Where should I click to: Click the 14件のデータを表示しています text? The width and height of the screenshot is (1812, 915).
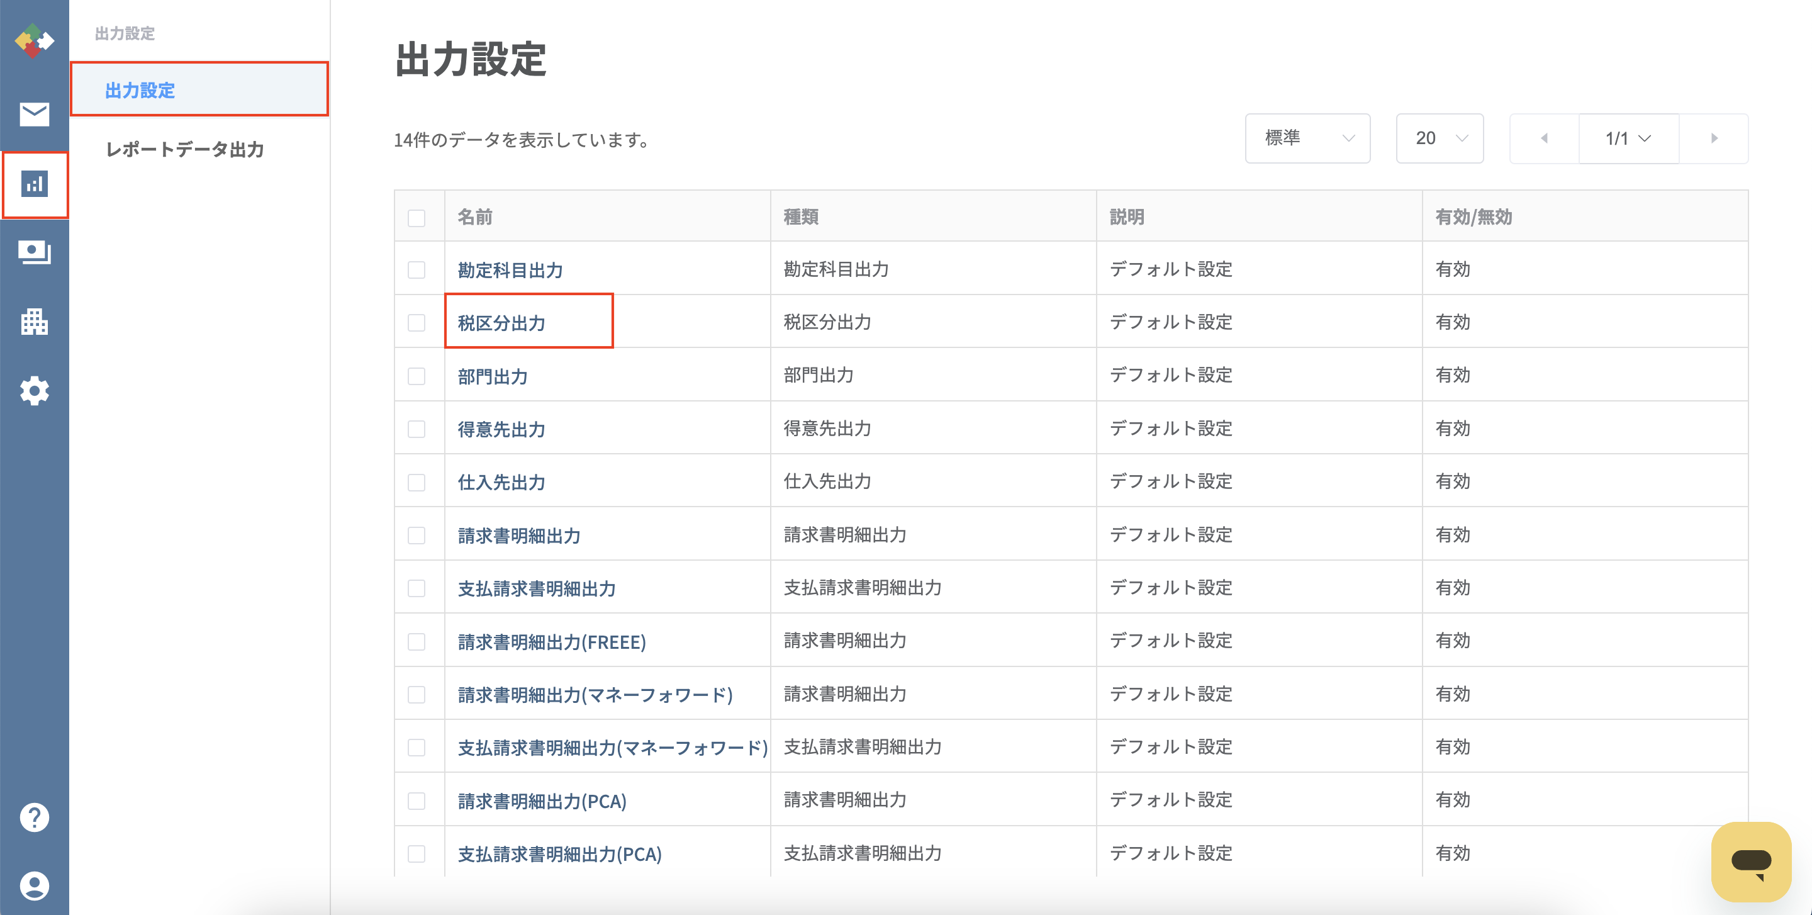(521, 140)
